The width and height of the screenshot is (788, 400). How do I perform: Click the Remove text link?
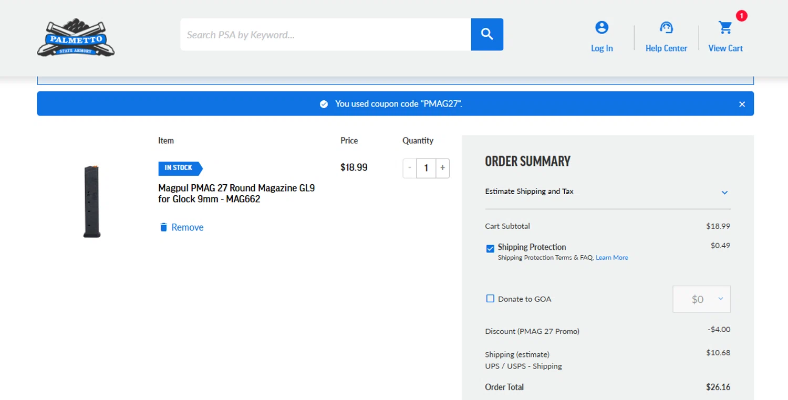(188, 227)
